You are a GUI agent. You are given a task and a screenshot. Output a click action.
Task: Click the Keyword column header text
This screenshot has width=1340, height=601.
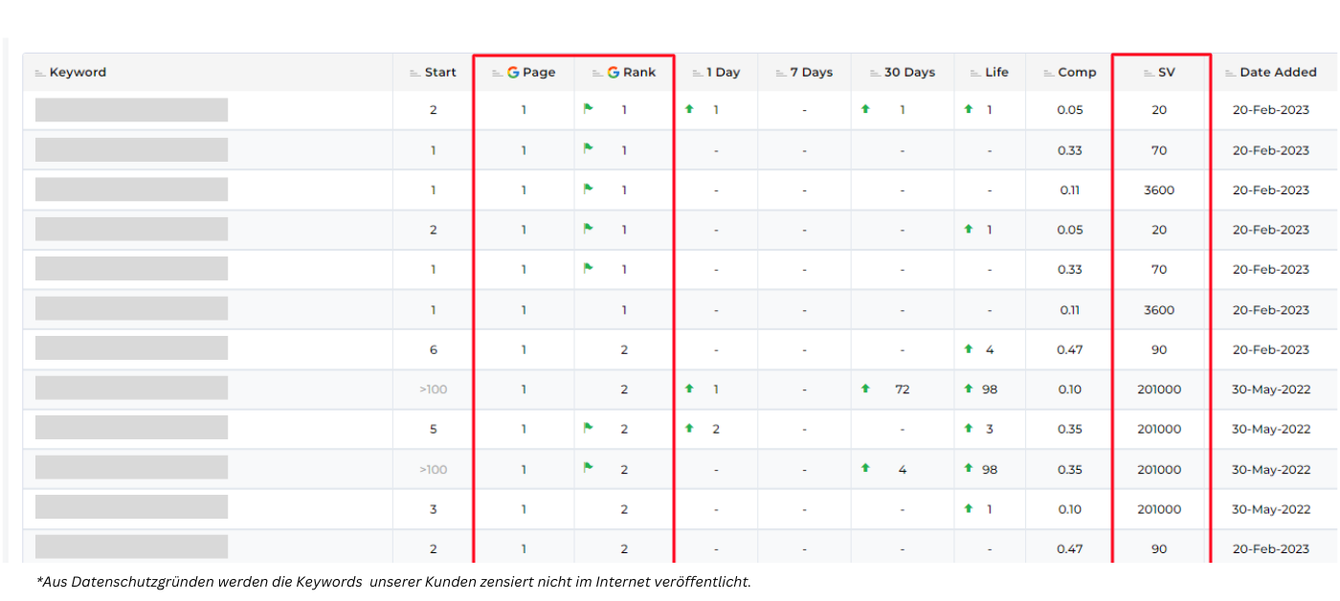click(78, 73)
